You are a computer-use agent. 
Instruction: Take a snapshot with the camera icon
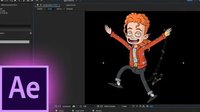74,106
